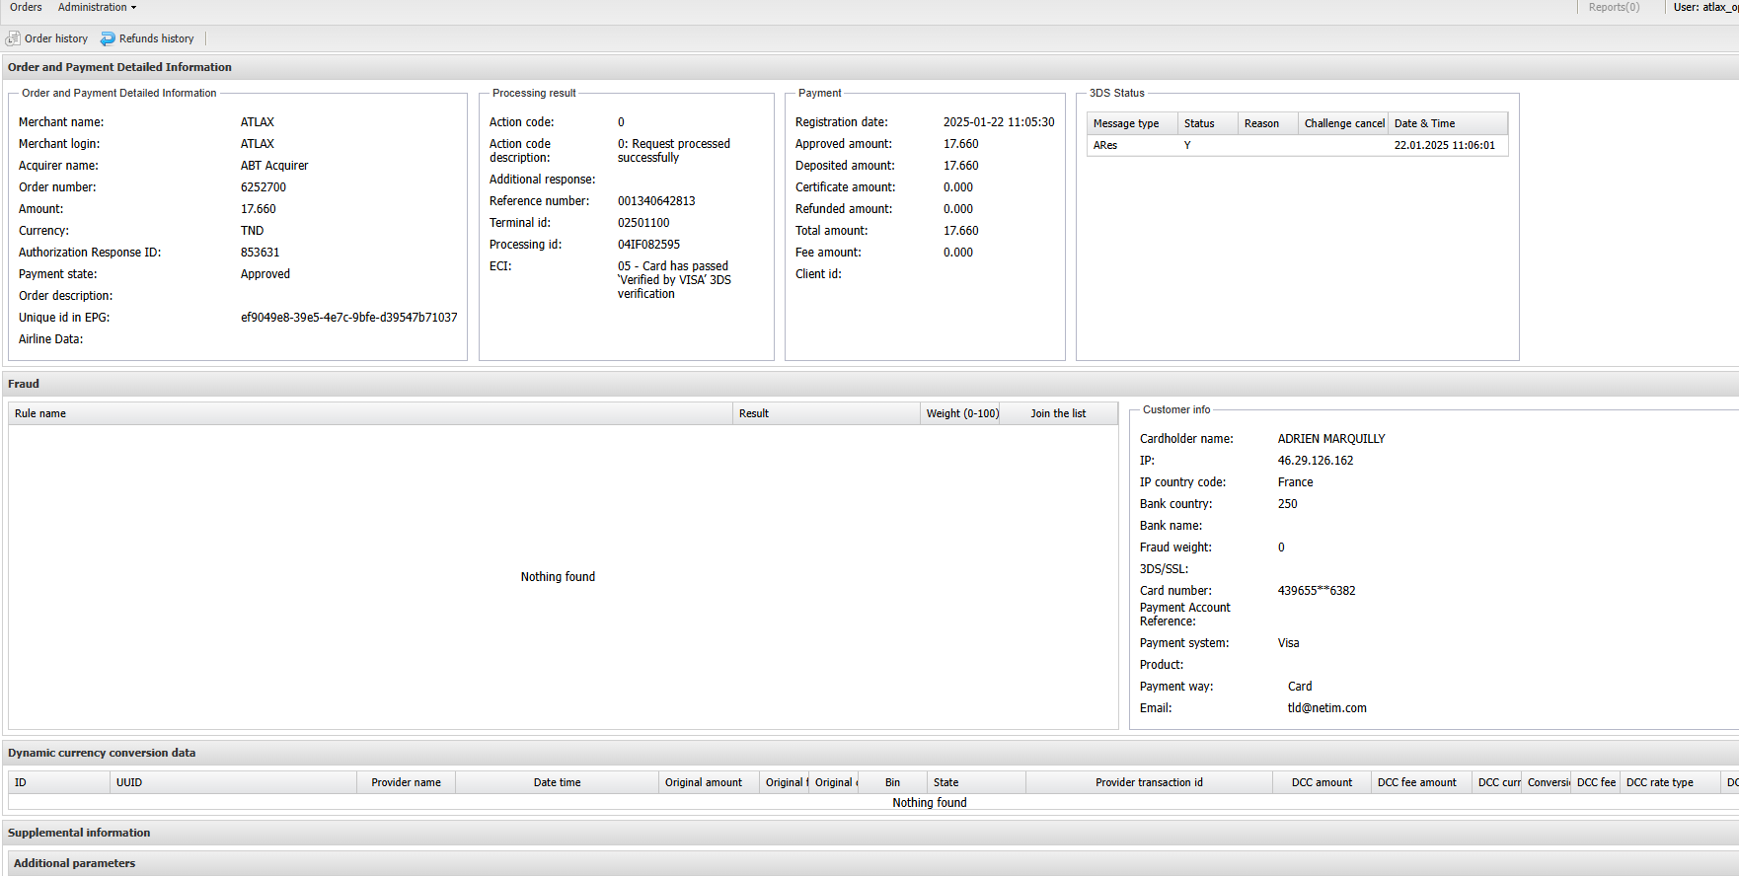Click the DCC amount column header
The width and height of the screenshot is (1739, 876).
tap(1322, 782)
